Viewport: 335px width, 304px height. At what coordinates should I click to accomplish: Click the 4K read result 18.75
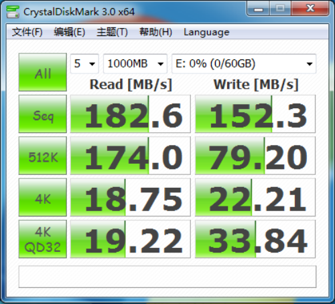coord(131,197)
